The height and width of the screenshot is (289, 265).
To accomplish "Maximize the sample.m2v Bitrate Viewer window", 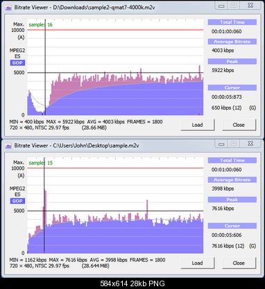I will pos(234,143).
